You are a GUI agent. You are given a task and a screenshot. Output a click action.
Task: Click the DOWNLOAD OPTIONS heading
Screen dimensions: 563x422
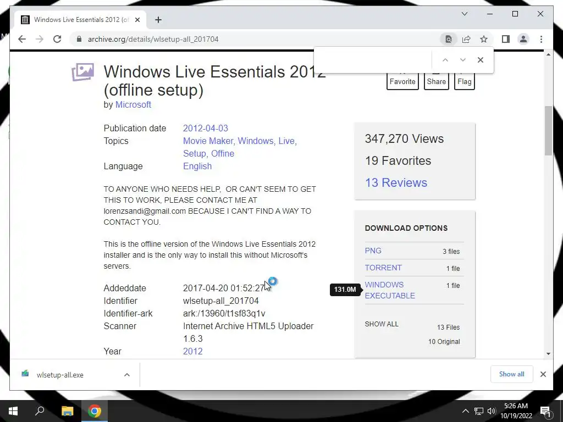(x=406, y=228)
